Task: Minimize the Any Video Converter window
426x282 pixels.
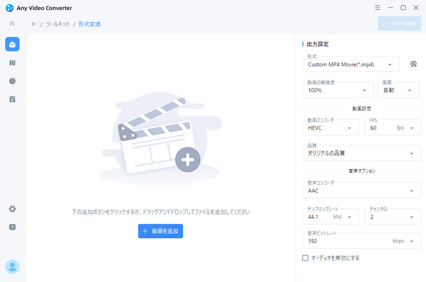Action: pyautogui.click(x=390, y=7)
